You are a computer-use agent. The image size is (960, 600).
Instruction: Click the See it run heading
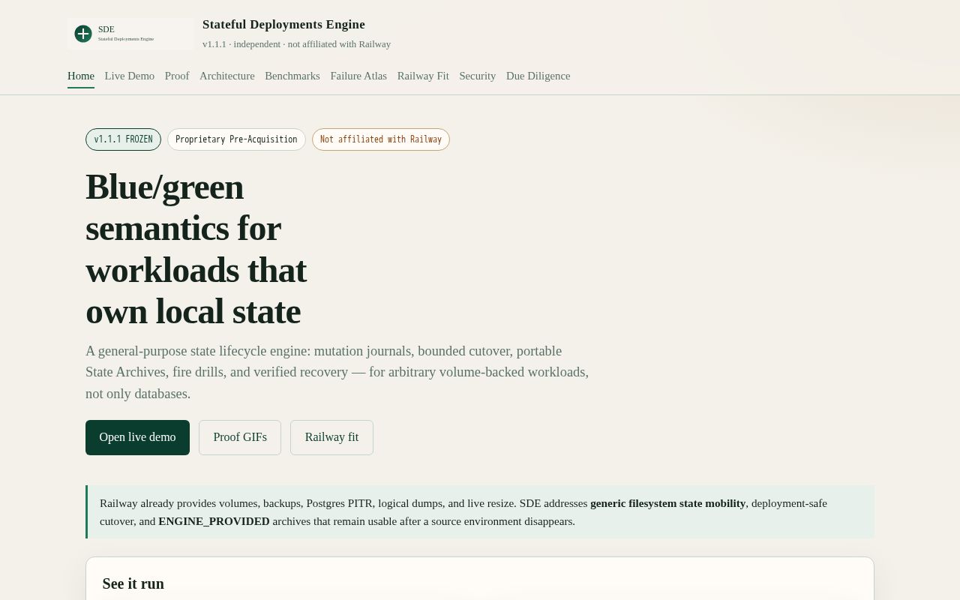[x=133, y=583]
